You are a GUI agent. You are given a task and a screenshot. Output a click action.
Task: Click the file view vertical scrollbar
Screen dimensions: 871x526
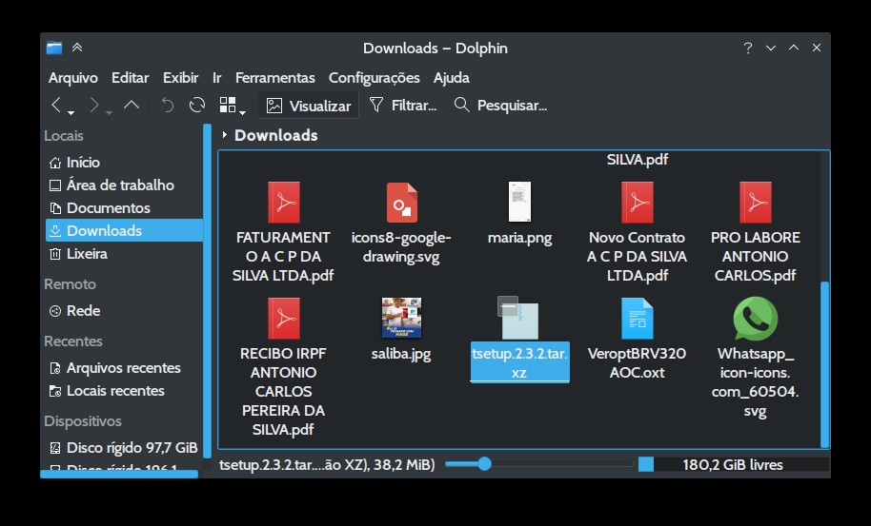pos(825,363)
